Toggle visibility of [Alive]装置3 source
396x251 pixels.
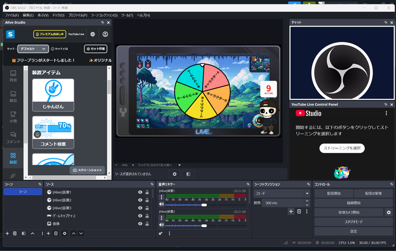(140, 208)
